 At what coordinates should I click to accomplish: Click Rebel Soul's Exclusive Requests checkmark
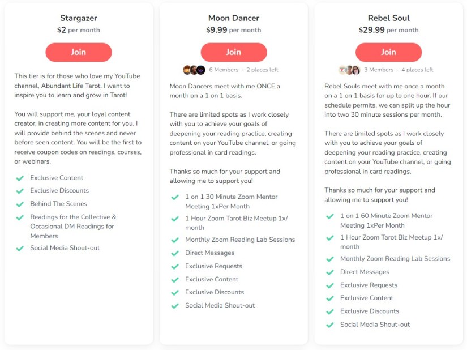pos(330,285)
